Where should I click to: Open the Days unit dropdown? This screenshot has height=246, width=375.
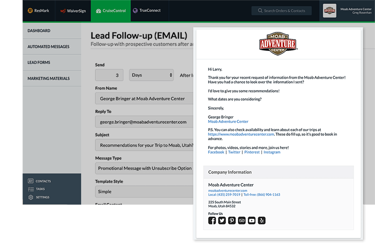151,75
